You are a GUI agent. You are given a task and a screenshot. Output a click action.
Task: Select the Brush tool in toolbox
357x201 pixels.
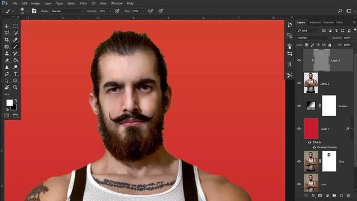click(15, 47)
